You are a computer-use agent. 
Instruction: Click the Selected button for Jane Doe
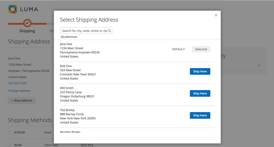coord(201,49)
